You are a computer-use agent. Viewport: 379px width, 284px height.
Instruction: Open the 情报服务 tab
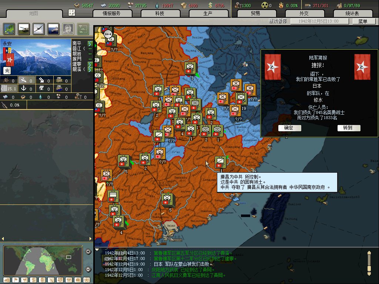tap(112, 13)
